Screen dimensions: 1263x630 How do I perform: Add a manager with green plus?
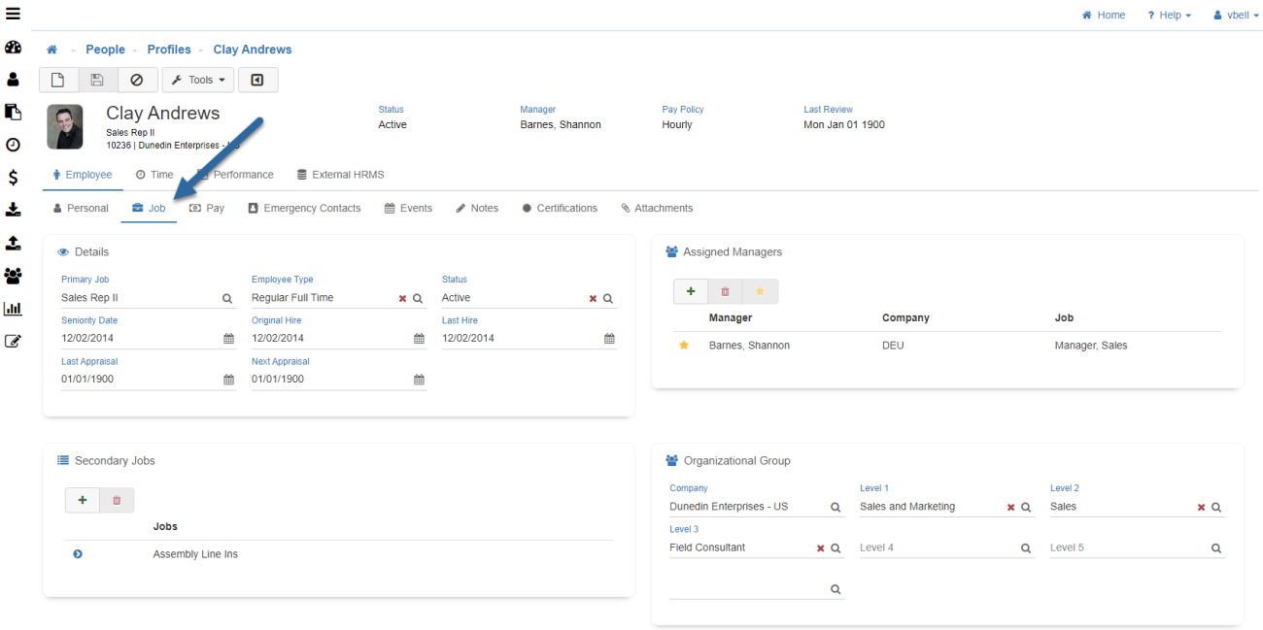pos(691,291)
